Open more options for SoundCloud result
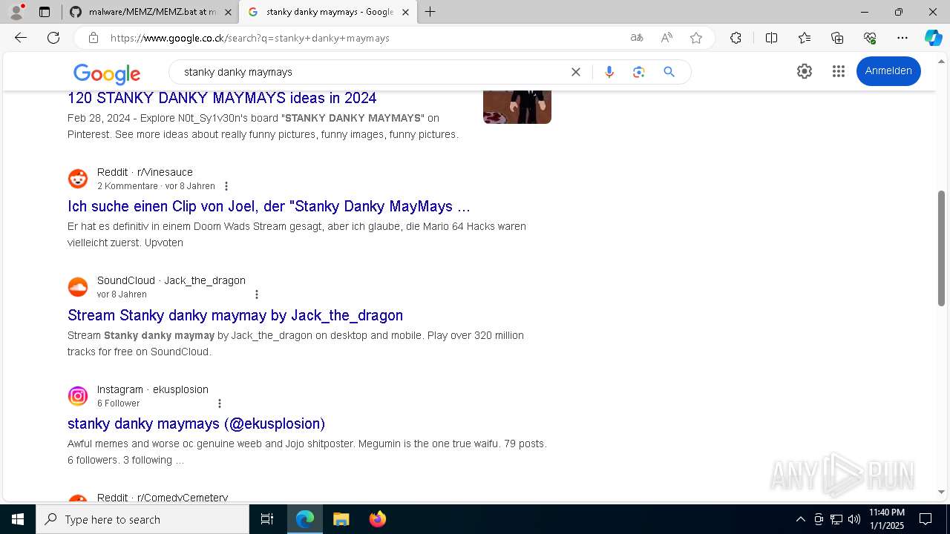950x534 pixels. [x=257, y=294]
